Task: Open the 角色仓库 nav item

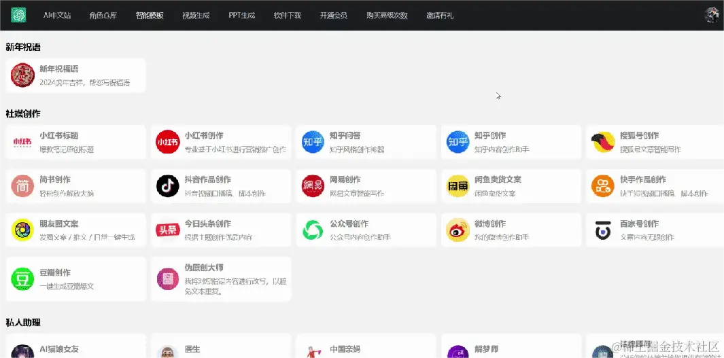Action: click(103, 15)
